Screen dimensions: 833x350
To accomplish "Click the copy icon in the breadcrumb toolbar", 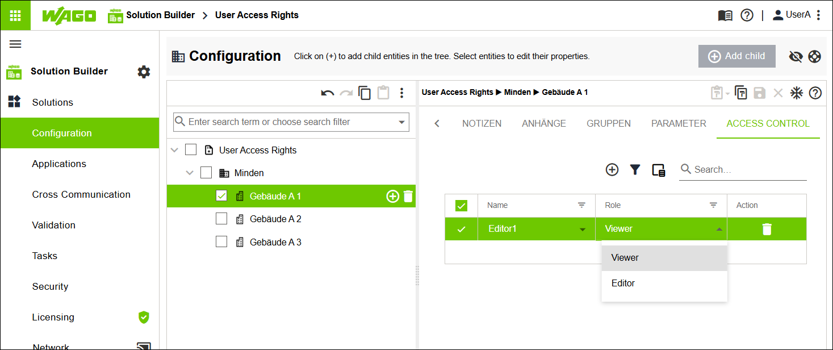I will [x=741, y=92].
